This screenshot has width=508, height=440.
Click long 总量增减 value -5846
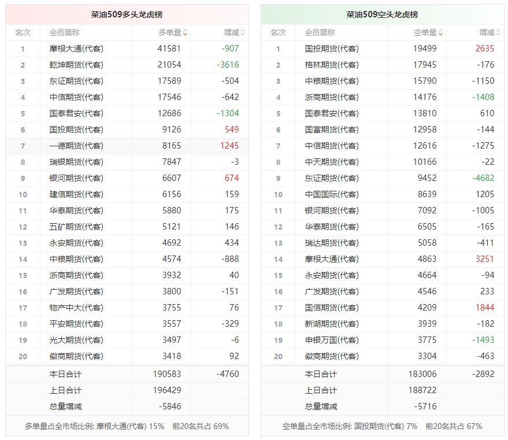[x=170, y=406]
